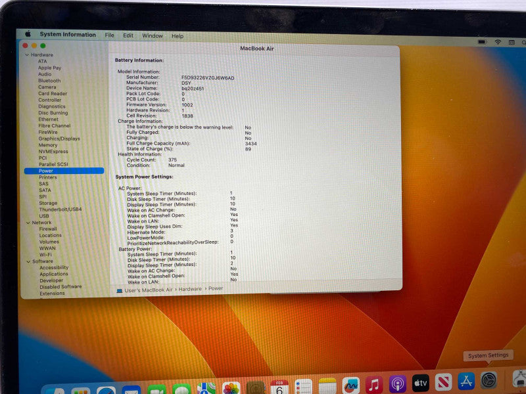526x394 pixels.
Task: Open Contacts from the Dock
Action: coord(256,387)
